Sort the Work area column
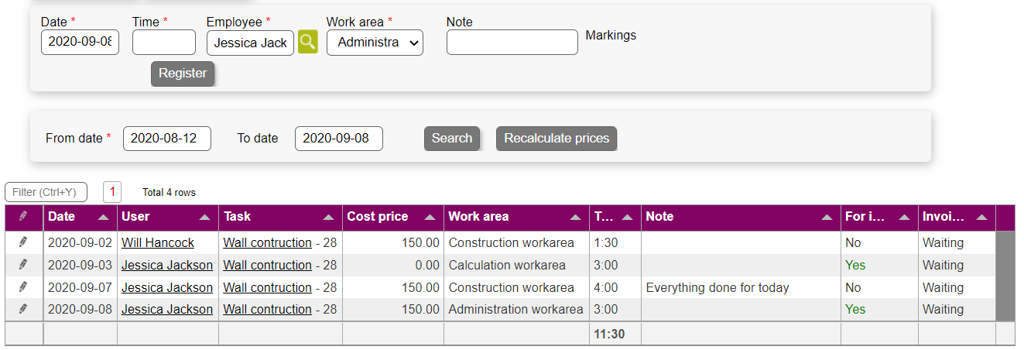The height and width of the screenshot is (350, 1024). pos(575,218)
